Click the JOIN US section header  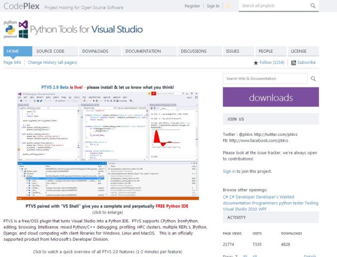coord(271,119)
